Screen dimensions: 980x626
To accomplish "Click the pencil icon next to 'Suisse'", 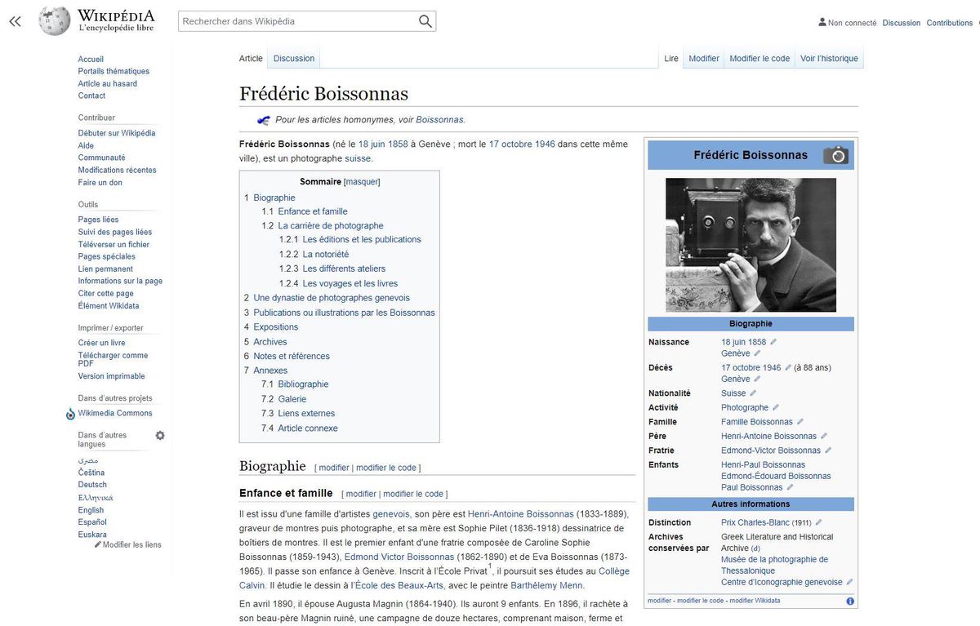I will coord(752,393).
